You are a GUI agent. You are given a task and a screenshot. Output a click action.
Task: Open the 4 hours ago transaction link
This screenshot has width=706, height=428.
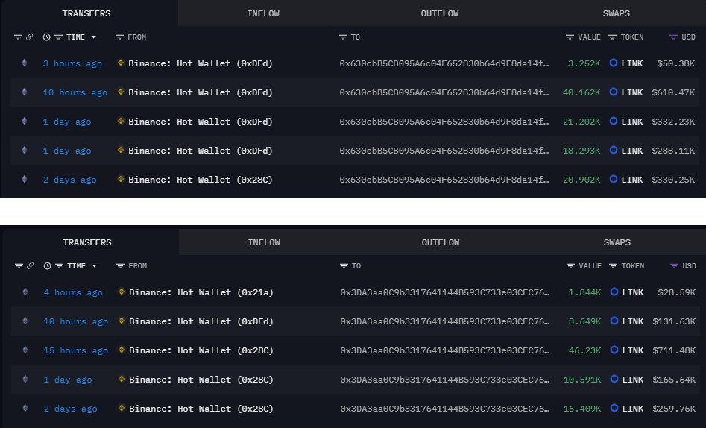pyautogui.click(x=73, y=292)
